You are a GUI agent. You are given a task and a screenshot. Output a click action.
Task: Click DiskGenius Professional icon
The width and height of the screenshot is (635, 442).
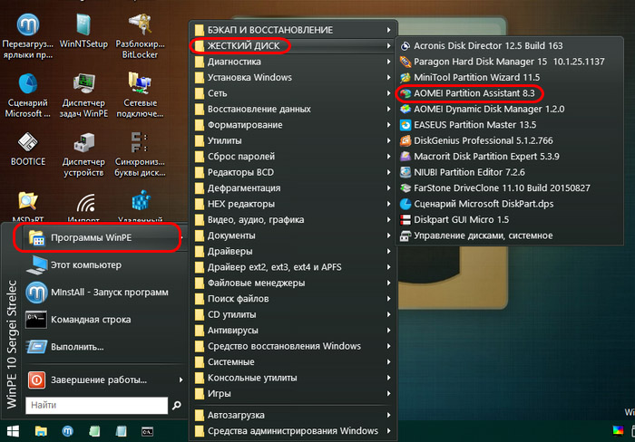[x=405, y=140]
